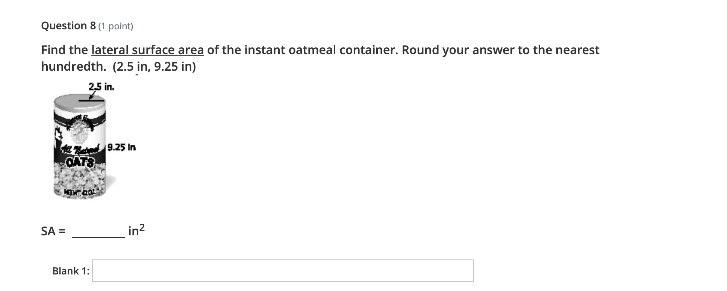Image resolution: width=727 pixels, height=291 pixels.
Task: Click the Blank 1 answer input field
Action: pos(283,271)
